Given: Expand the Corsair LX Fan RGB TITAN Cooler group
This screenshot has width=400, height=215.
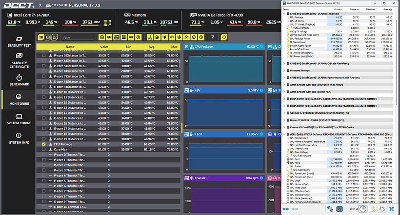Looking at the screenshot, I should (284, 127).
